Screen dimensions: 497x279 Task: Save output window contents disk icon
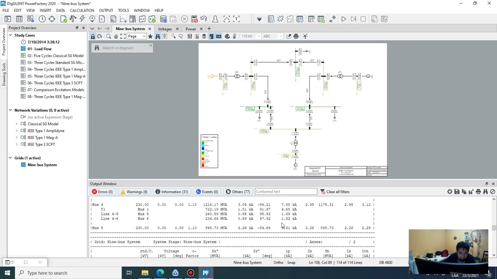[457, 192]
